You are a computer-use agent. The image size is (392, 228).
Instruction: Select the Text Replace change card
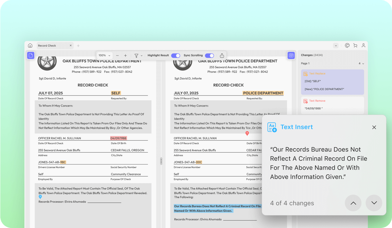(x=333, y=82)
